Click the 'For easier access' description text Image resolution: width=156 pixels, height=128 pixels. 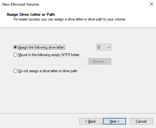[x=70, y=19]
